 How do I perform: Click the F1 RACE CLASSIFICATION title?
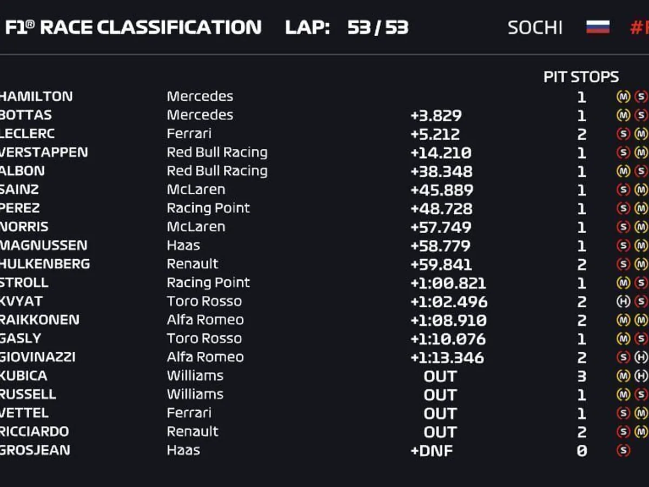click(x=133, y=27)
